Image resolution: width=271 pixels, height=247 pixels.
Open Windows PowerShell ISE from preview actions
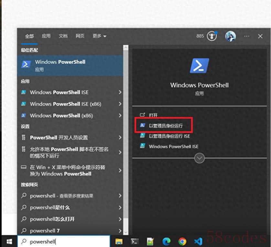coord(174,146)
